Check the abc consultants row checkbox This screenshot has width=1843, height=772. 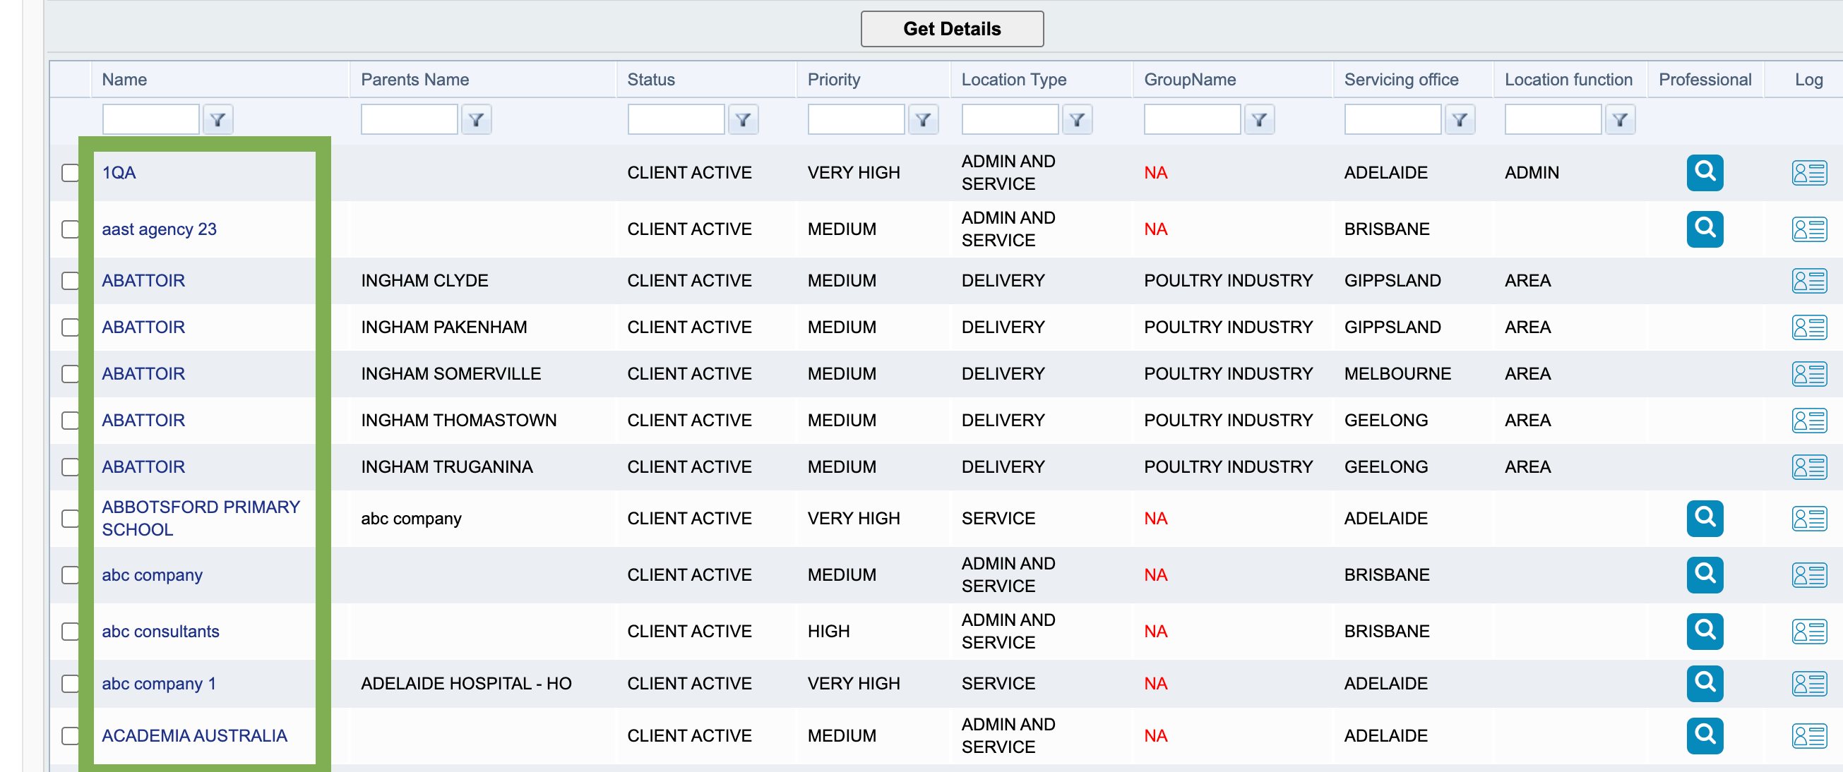coord(70,630)
